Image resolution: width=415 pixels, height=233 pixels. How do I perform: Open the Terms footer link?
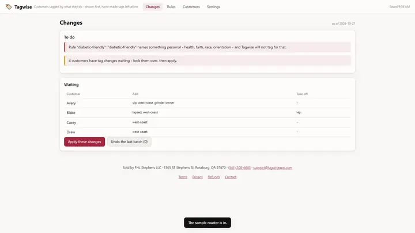coord(183,177)
